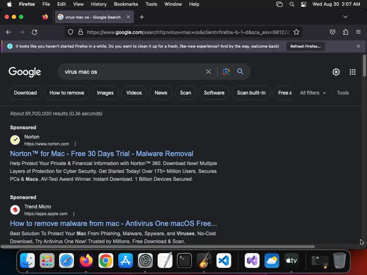Screen dimensions: 367x275
Task: Open Google quick settings gear
Action: [x=336, y=72]
